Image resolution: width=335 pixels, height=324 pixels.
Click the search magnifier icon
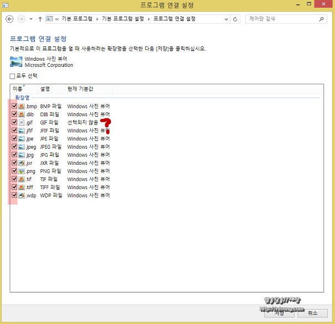point(322,19)
